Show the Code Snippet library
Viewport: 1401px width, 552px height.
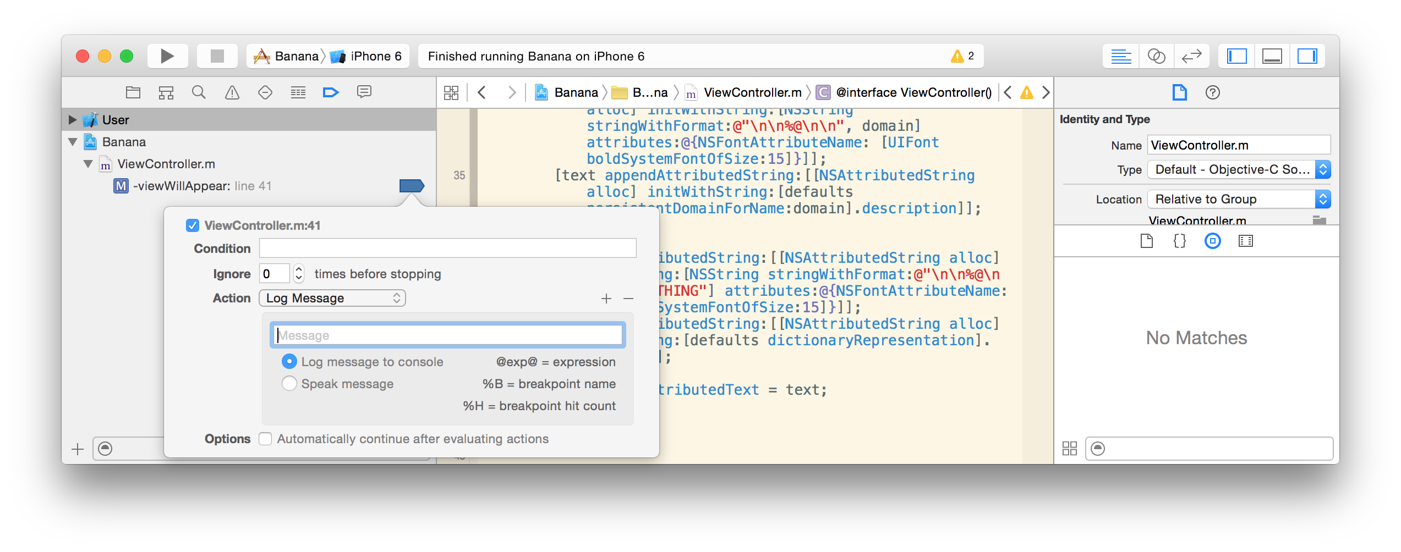point(1180,241)
